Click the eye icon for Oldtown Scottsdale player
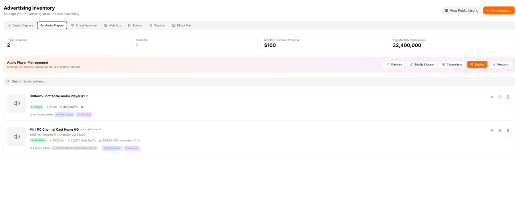Viewport: 516px width, 210px height. point(492,97)
